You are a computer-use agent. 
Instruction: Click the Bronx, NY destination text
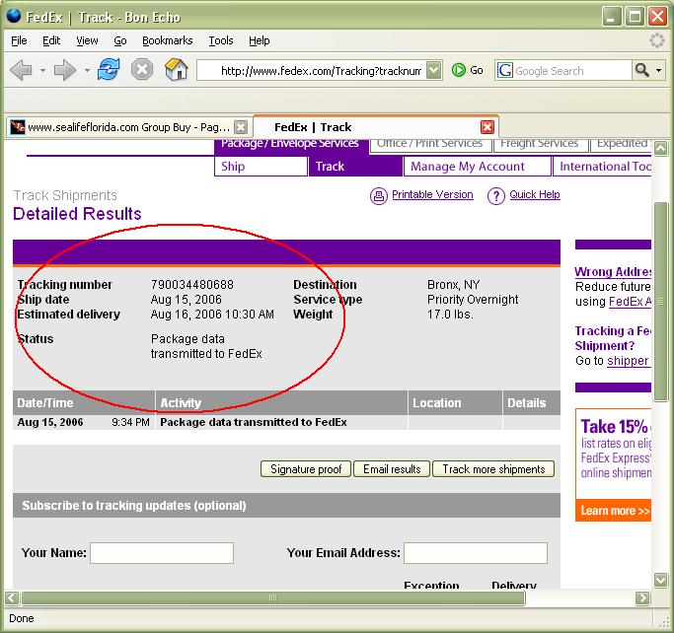tap(454, 285)
